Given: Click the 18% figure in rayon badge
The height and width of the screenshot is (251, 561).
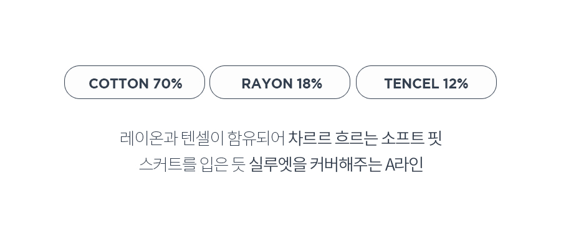Looking at the screenshot, I should (309, 83).
